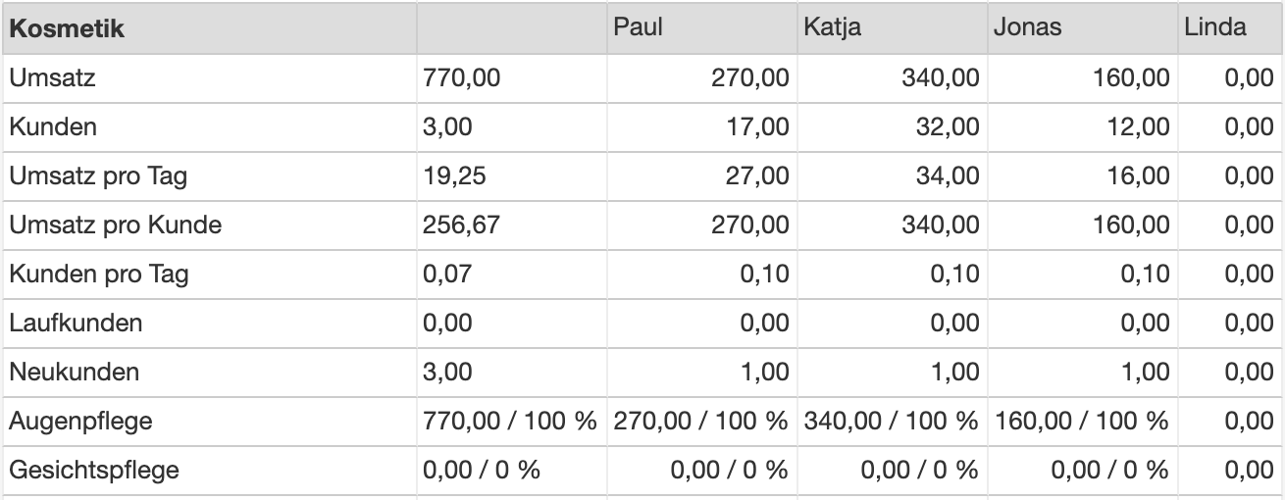Click the Umsatz row label
The height and width of the screenshot is (500, 1285).
(53, 77)
